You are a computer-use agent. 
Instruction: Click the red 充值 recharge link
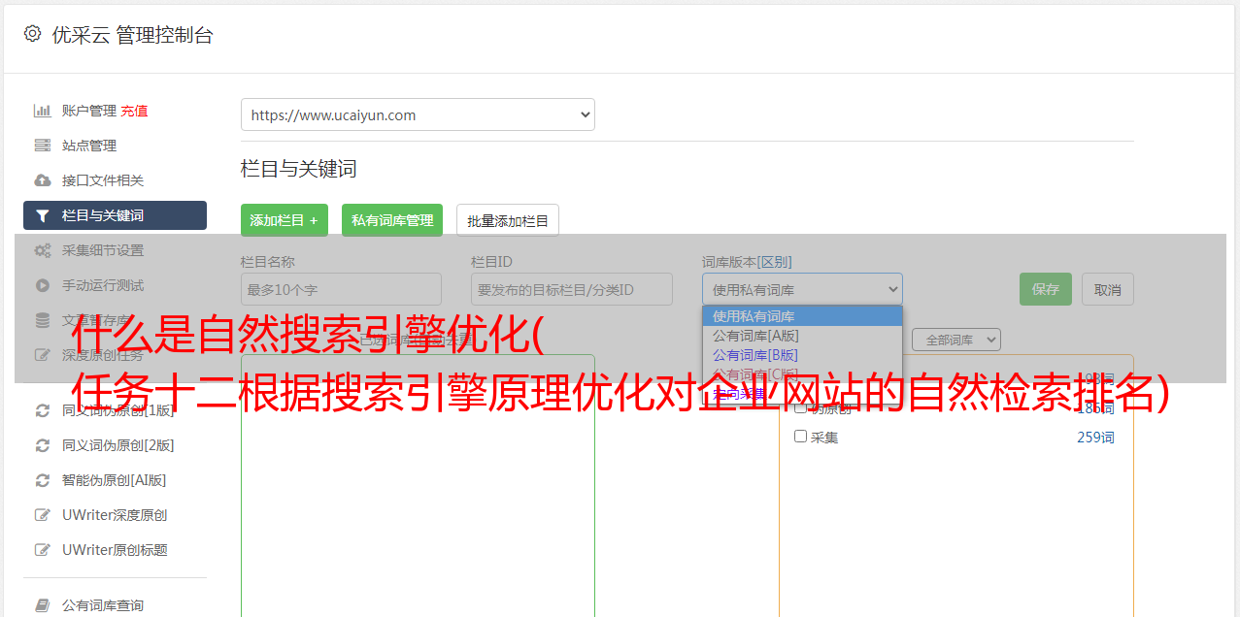[134, 111]
